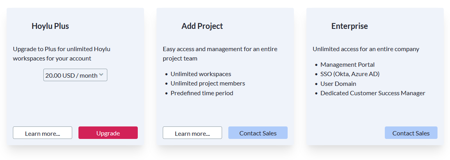Click the Upgrade to Plus description text

pos(62,53)
